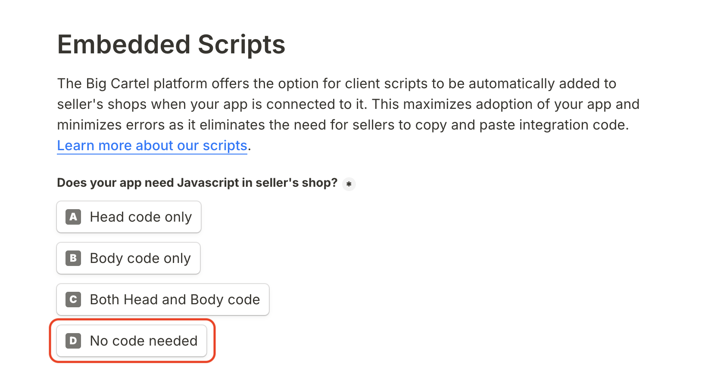This screenshot has height=377, width=711.
Task: Click the "Embedded Scripts" heading
Action: (171, 44)
